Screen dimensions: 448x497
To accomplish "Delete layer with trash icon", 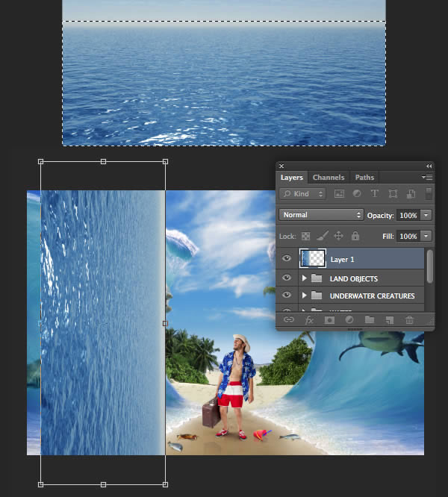I will (409, 320).
